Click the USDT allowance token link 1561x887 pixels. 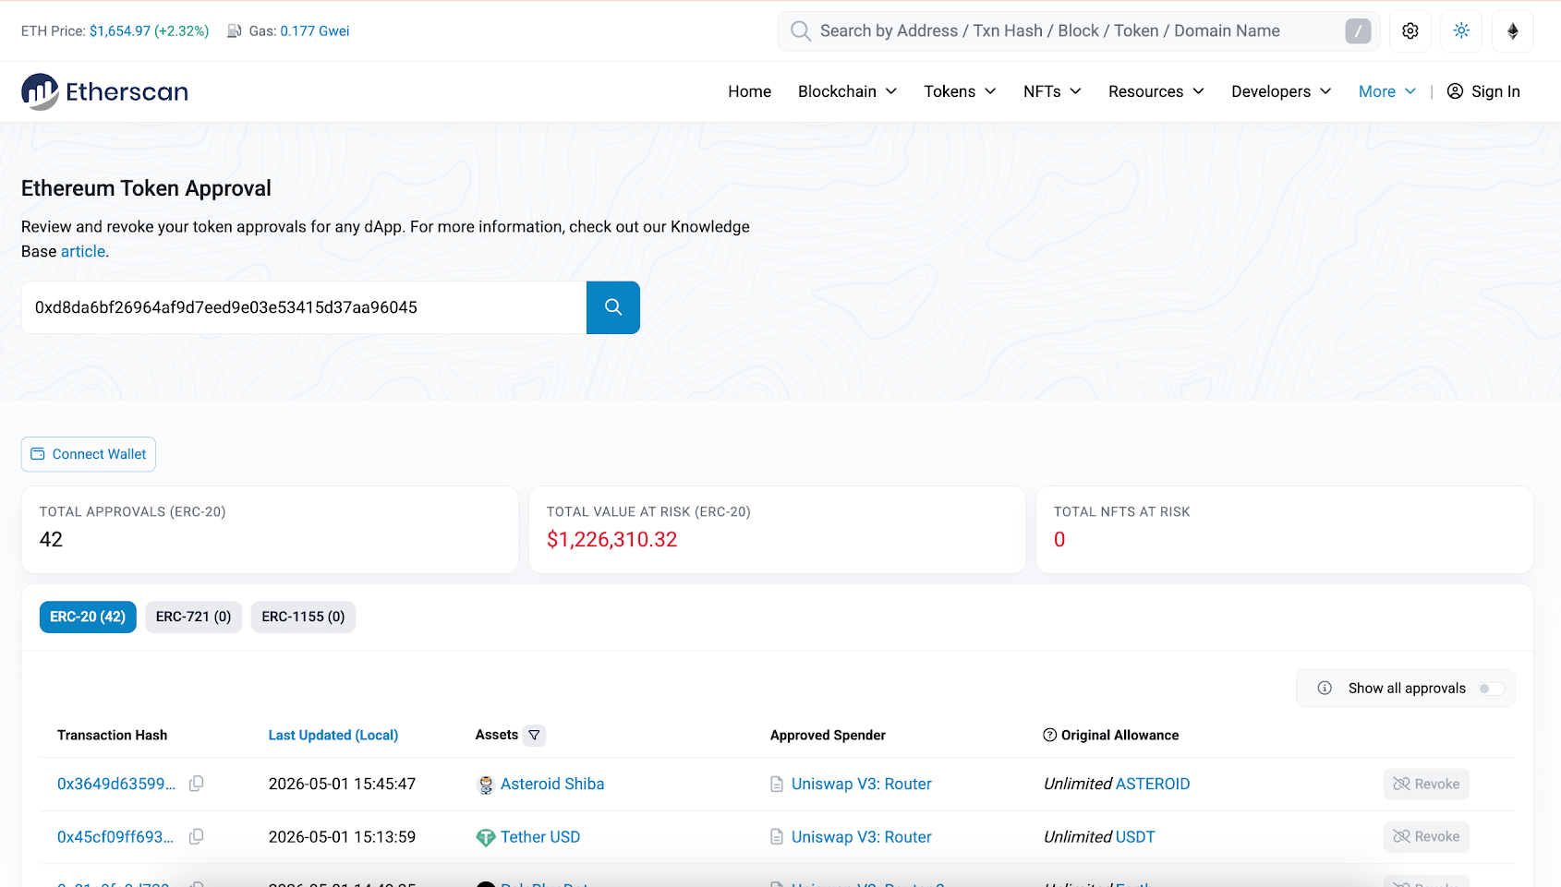pos(1136,837)
